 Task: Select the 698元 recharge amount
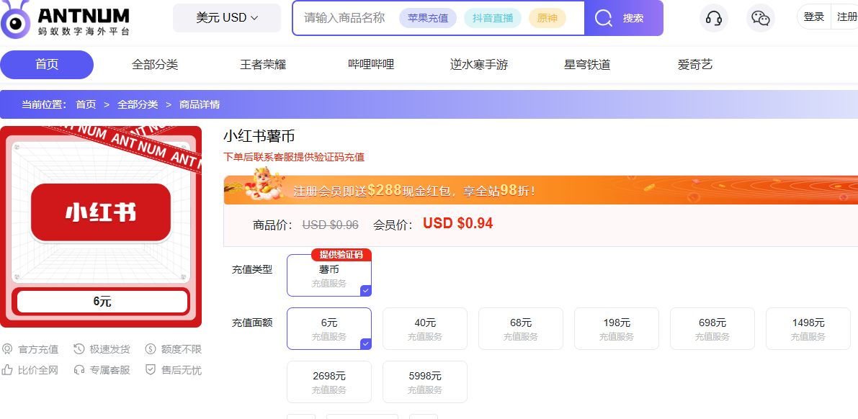click(x=712, y=329)
